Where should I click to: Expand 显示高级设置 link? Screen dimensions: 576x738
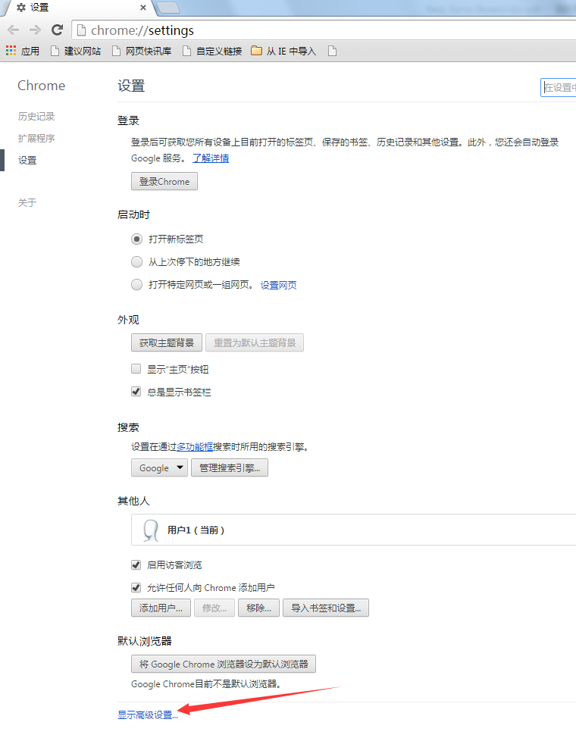[x=148, y=715]
